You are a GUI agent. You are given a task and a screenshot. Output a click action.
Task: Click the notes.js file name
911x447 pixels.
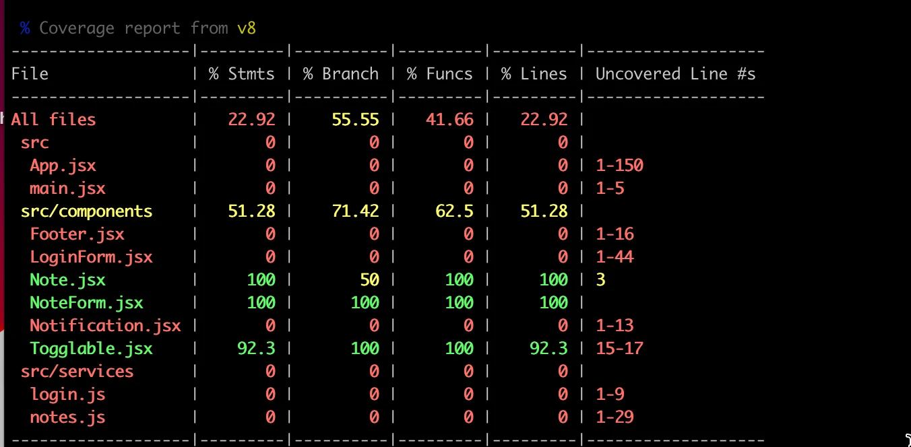coord(67,417)
